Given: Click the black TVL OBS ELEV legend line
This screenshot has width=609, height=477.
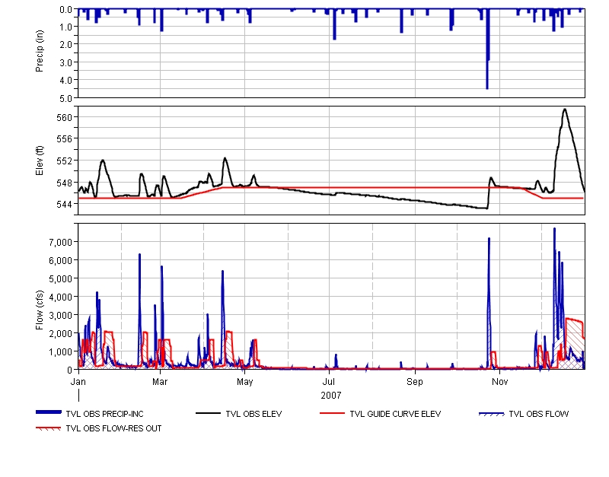Looking at the screenshot, I should pyautogui.click(x=209, y=413).
